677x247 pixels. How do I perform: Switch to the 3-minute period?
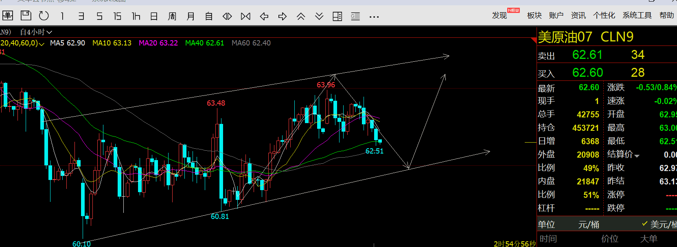pyautogui.click(x=81, y=16)
